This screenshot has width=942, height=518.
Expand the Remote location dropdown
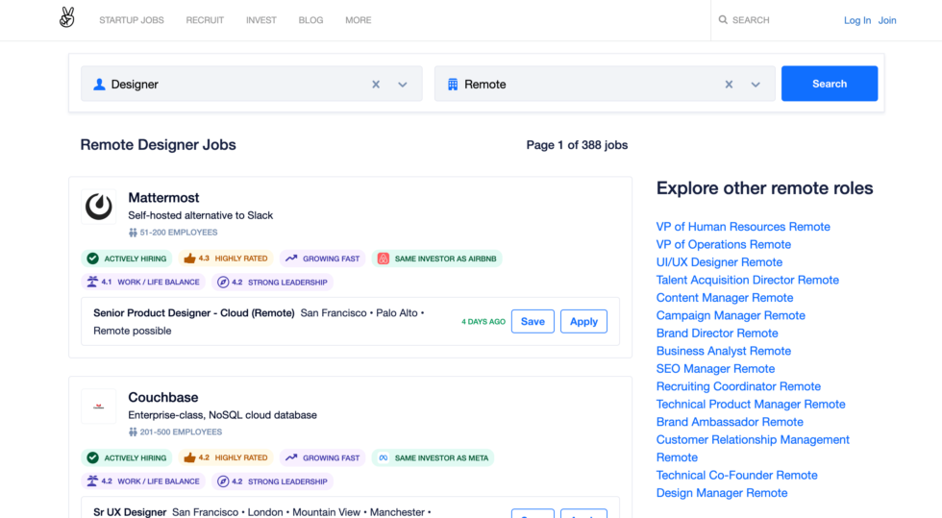point(756,85)
